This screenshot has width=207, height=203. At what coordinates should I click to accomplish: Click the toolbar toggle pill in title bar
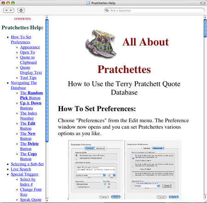tap(203, 3)
